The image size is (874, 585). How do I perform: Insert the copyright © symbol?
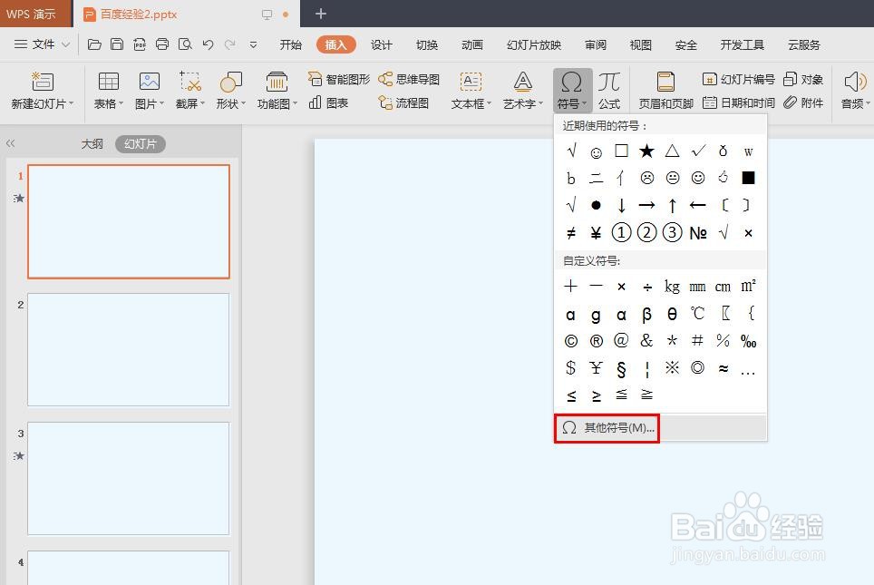click(x=571, y=341)
